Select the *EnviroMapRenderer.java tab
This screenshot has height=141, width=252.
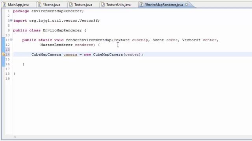[x=164, y=5]
